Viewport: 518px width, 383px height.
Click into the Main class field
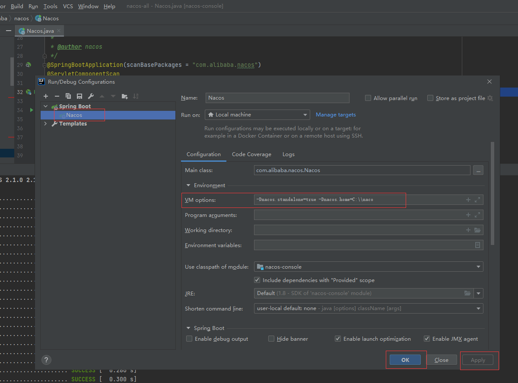coord(362,170)
